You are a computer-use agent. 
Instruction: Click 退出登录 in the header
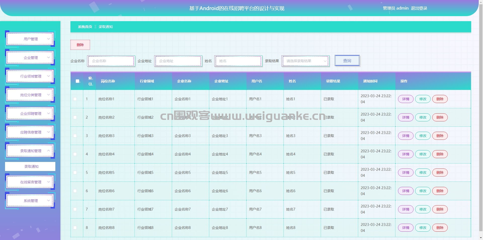point(419,8)
